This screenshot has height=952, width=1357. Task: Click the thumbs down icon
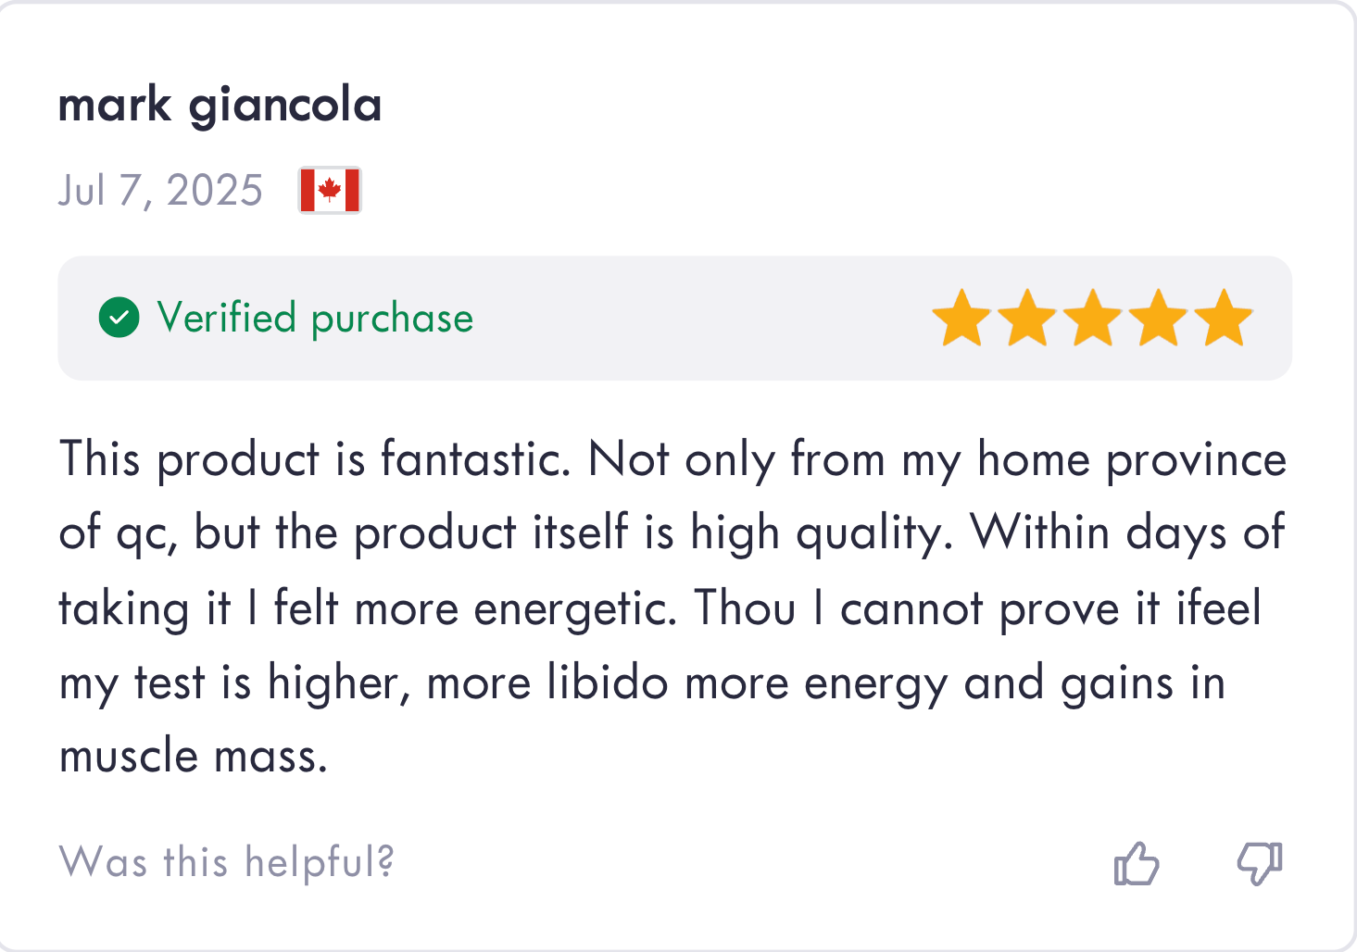coord(1260,864)
